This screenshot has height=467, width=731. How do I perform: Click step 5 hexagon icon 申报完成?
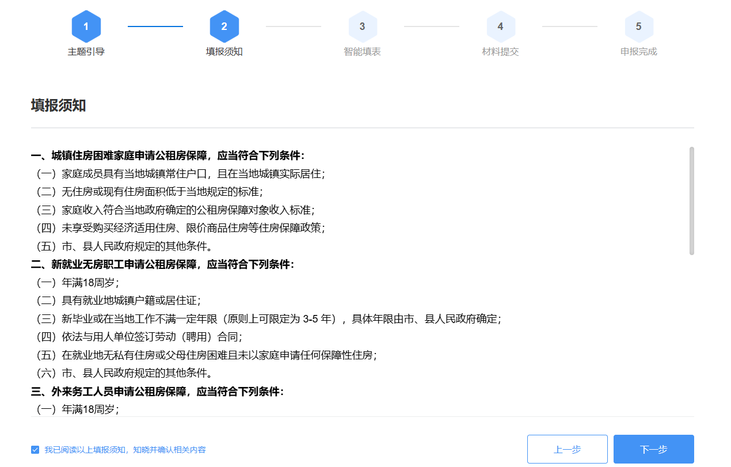(639, 26)
